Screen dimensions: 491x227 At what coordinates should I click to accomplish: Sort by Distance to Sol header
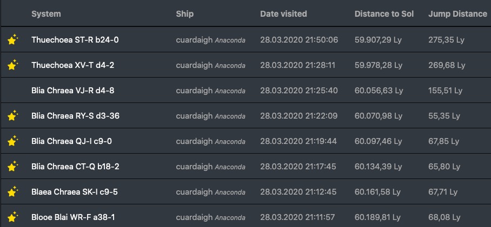384,13
